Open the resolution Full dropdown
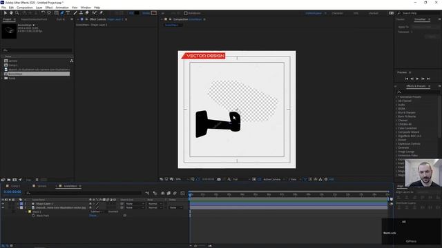442x248 pixels. (242, 179)
